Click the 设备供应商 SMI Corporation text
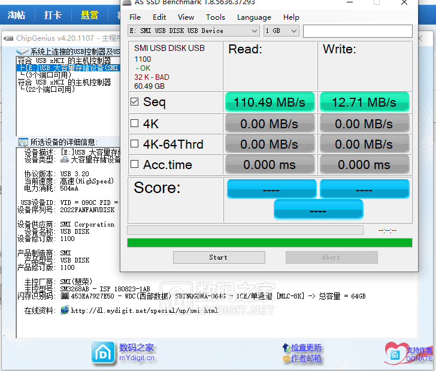 tap(87, 224)
